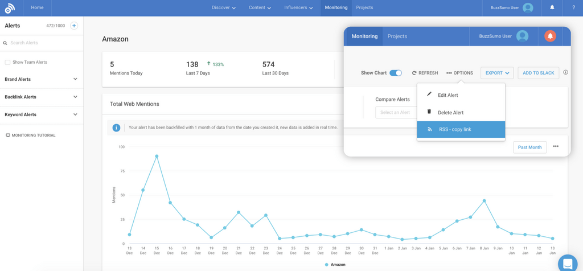This screenshot has height=271, width=583.
Task: Click the Add to Slack button
Action: 538,73
